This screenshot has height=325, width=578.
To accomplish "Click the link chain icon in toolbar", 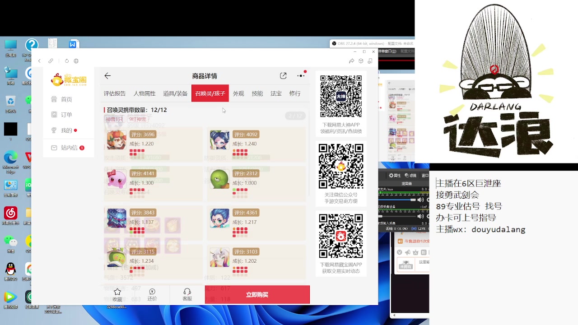I will point(51,61).
